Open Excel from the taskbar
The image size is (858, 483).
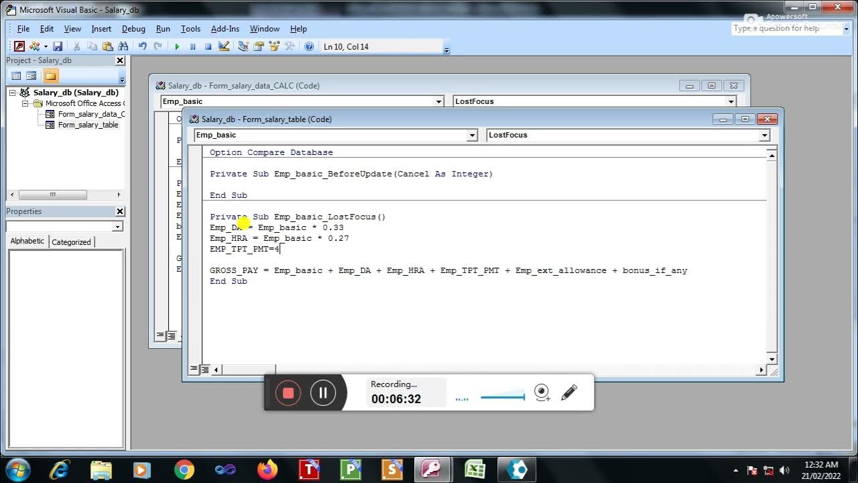[x=475, y=470]
